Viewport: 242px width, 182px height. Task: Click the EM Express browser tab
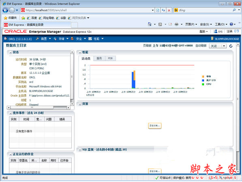tap(37, 25)
